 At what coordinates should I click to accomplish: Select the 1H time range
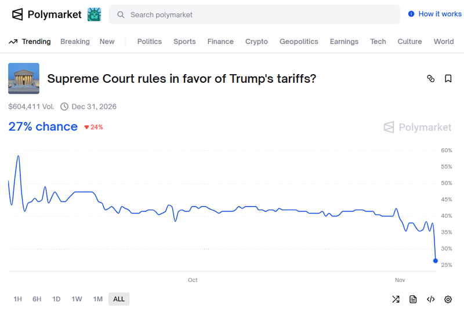coord(17,299)
